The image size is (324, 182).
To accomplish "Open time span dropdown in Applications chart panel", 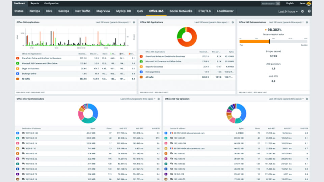I will point(113,22).
